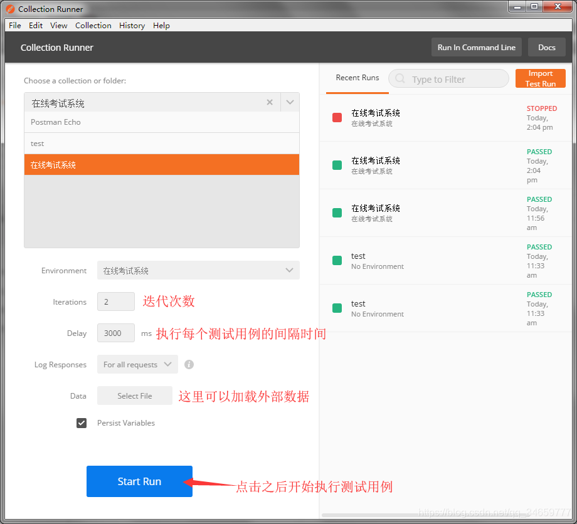This screenshot has height=524, width=577.
Task: Open the Environment dropdown
Action: pyautogui.click(x=198, y=270)
